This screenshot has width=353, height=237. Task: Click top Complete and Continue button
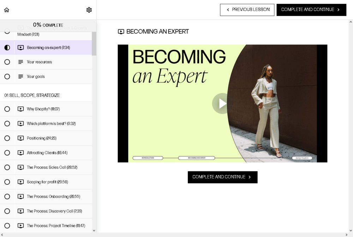point(311,10)
